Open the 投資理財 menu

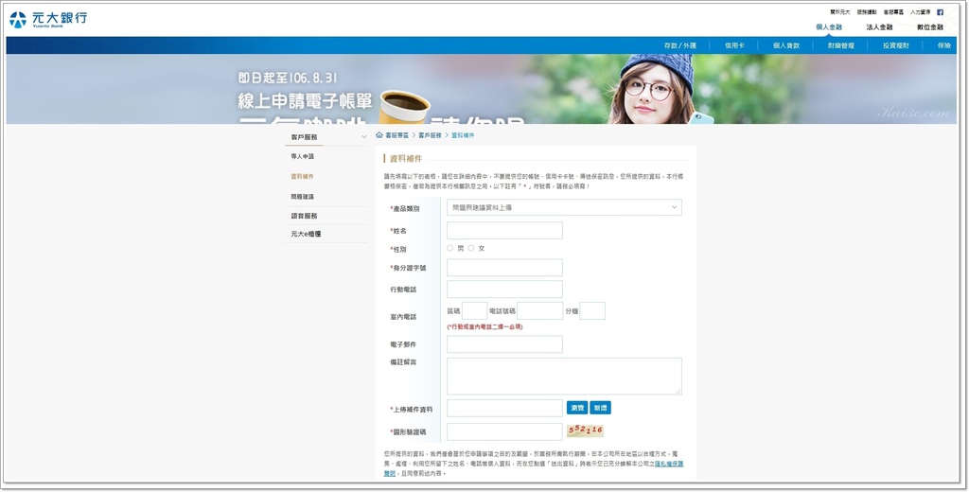click(895, 45)
